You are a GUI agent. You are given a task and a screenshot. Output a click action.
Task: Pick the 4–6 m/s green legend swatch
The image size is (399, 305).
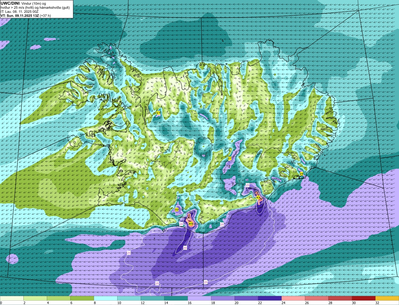click(59, 298)
